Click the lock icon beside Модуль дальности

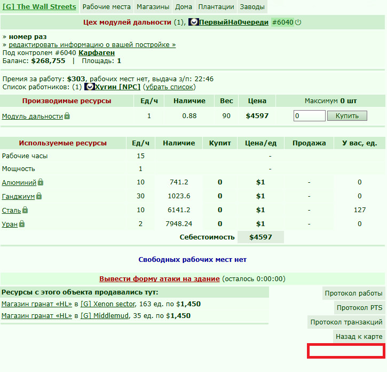[x=67, y=115]
